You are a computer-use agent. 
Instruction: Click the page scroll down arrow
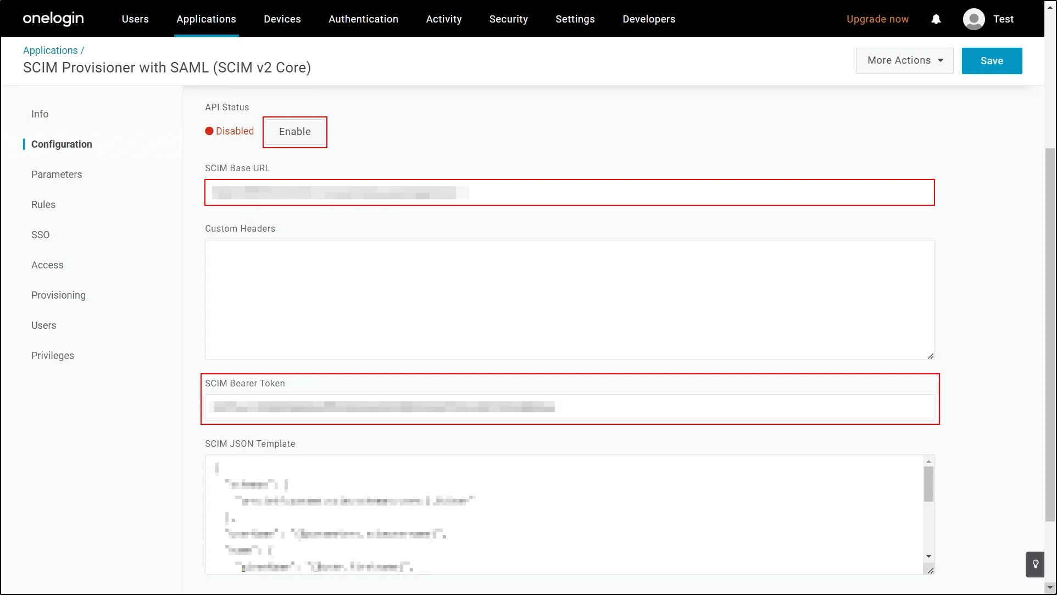(x=1050, y=588)
